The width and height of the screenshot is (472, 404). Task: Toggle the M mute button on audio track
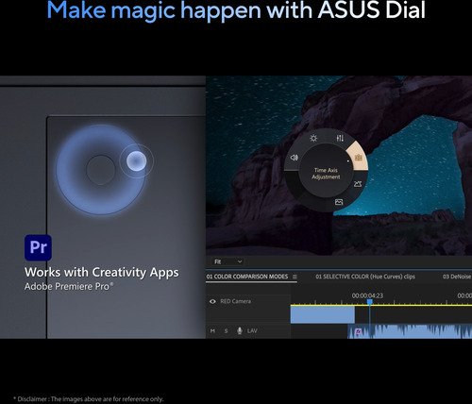click(212, 331)
